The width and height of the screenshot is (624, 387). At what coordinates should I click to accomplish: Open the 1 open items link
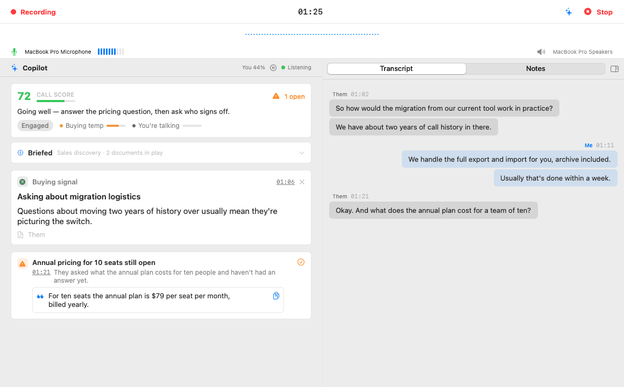294,97
